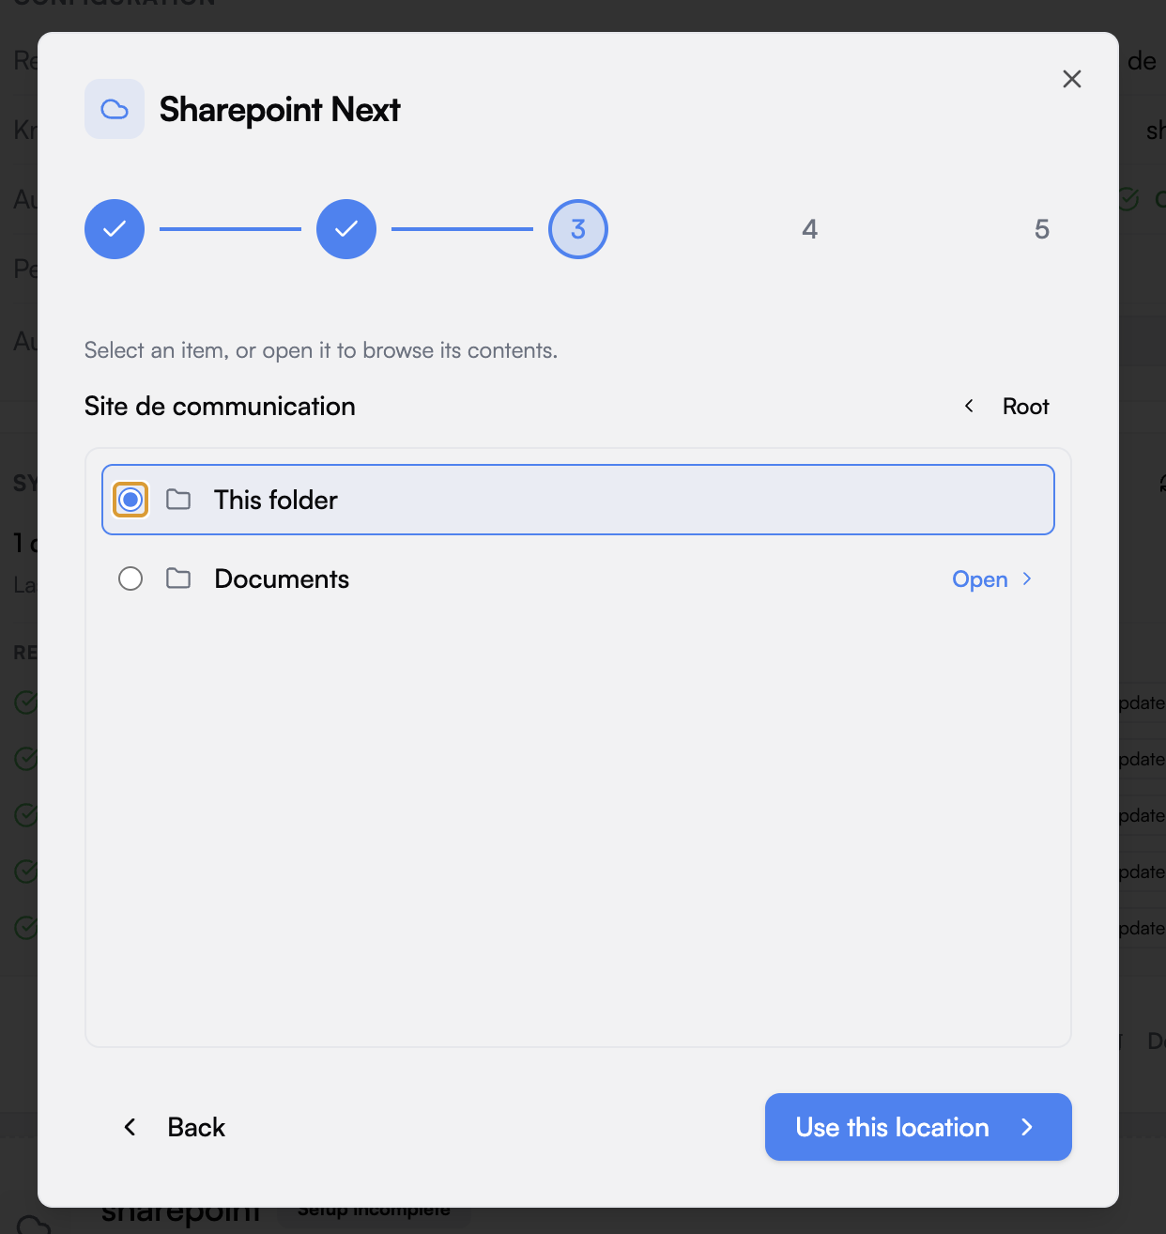Click the Documents row label
Screen dimensions: 1166x1234
pos(282,578)
